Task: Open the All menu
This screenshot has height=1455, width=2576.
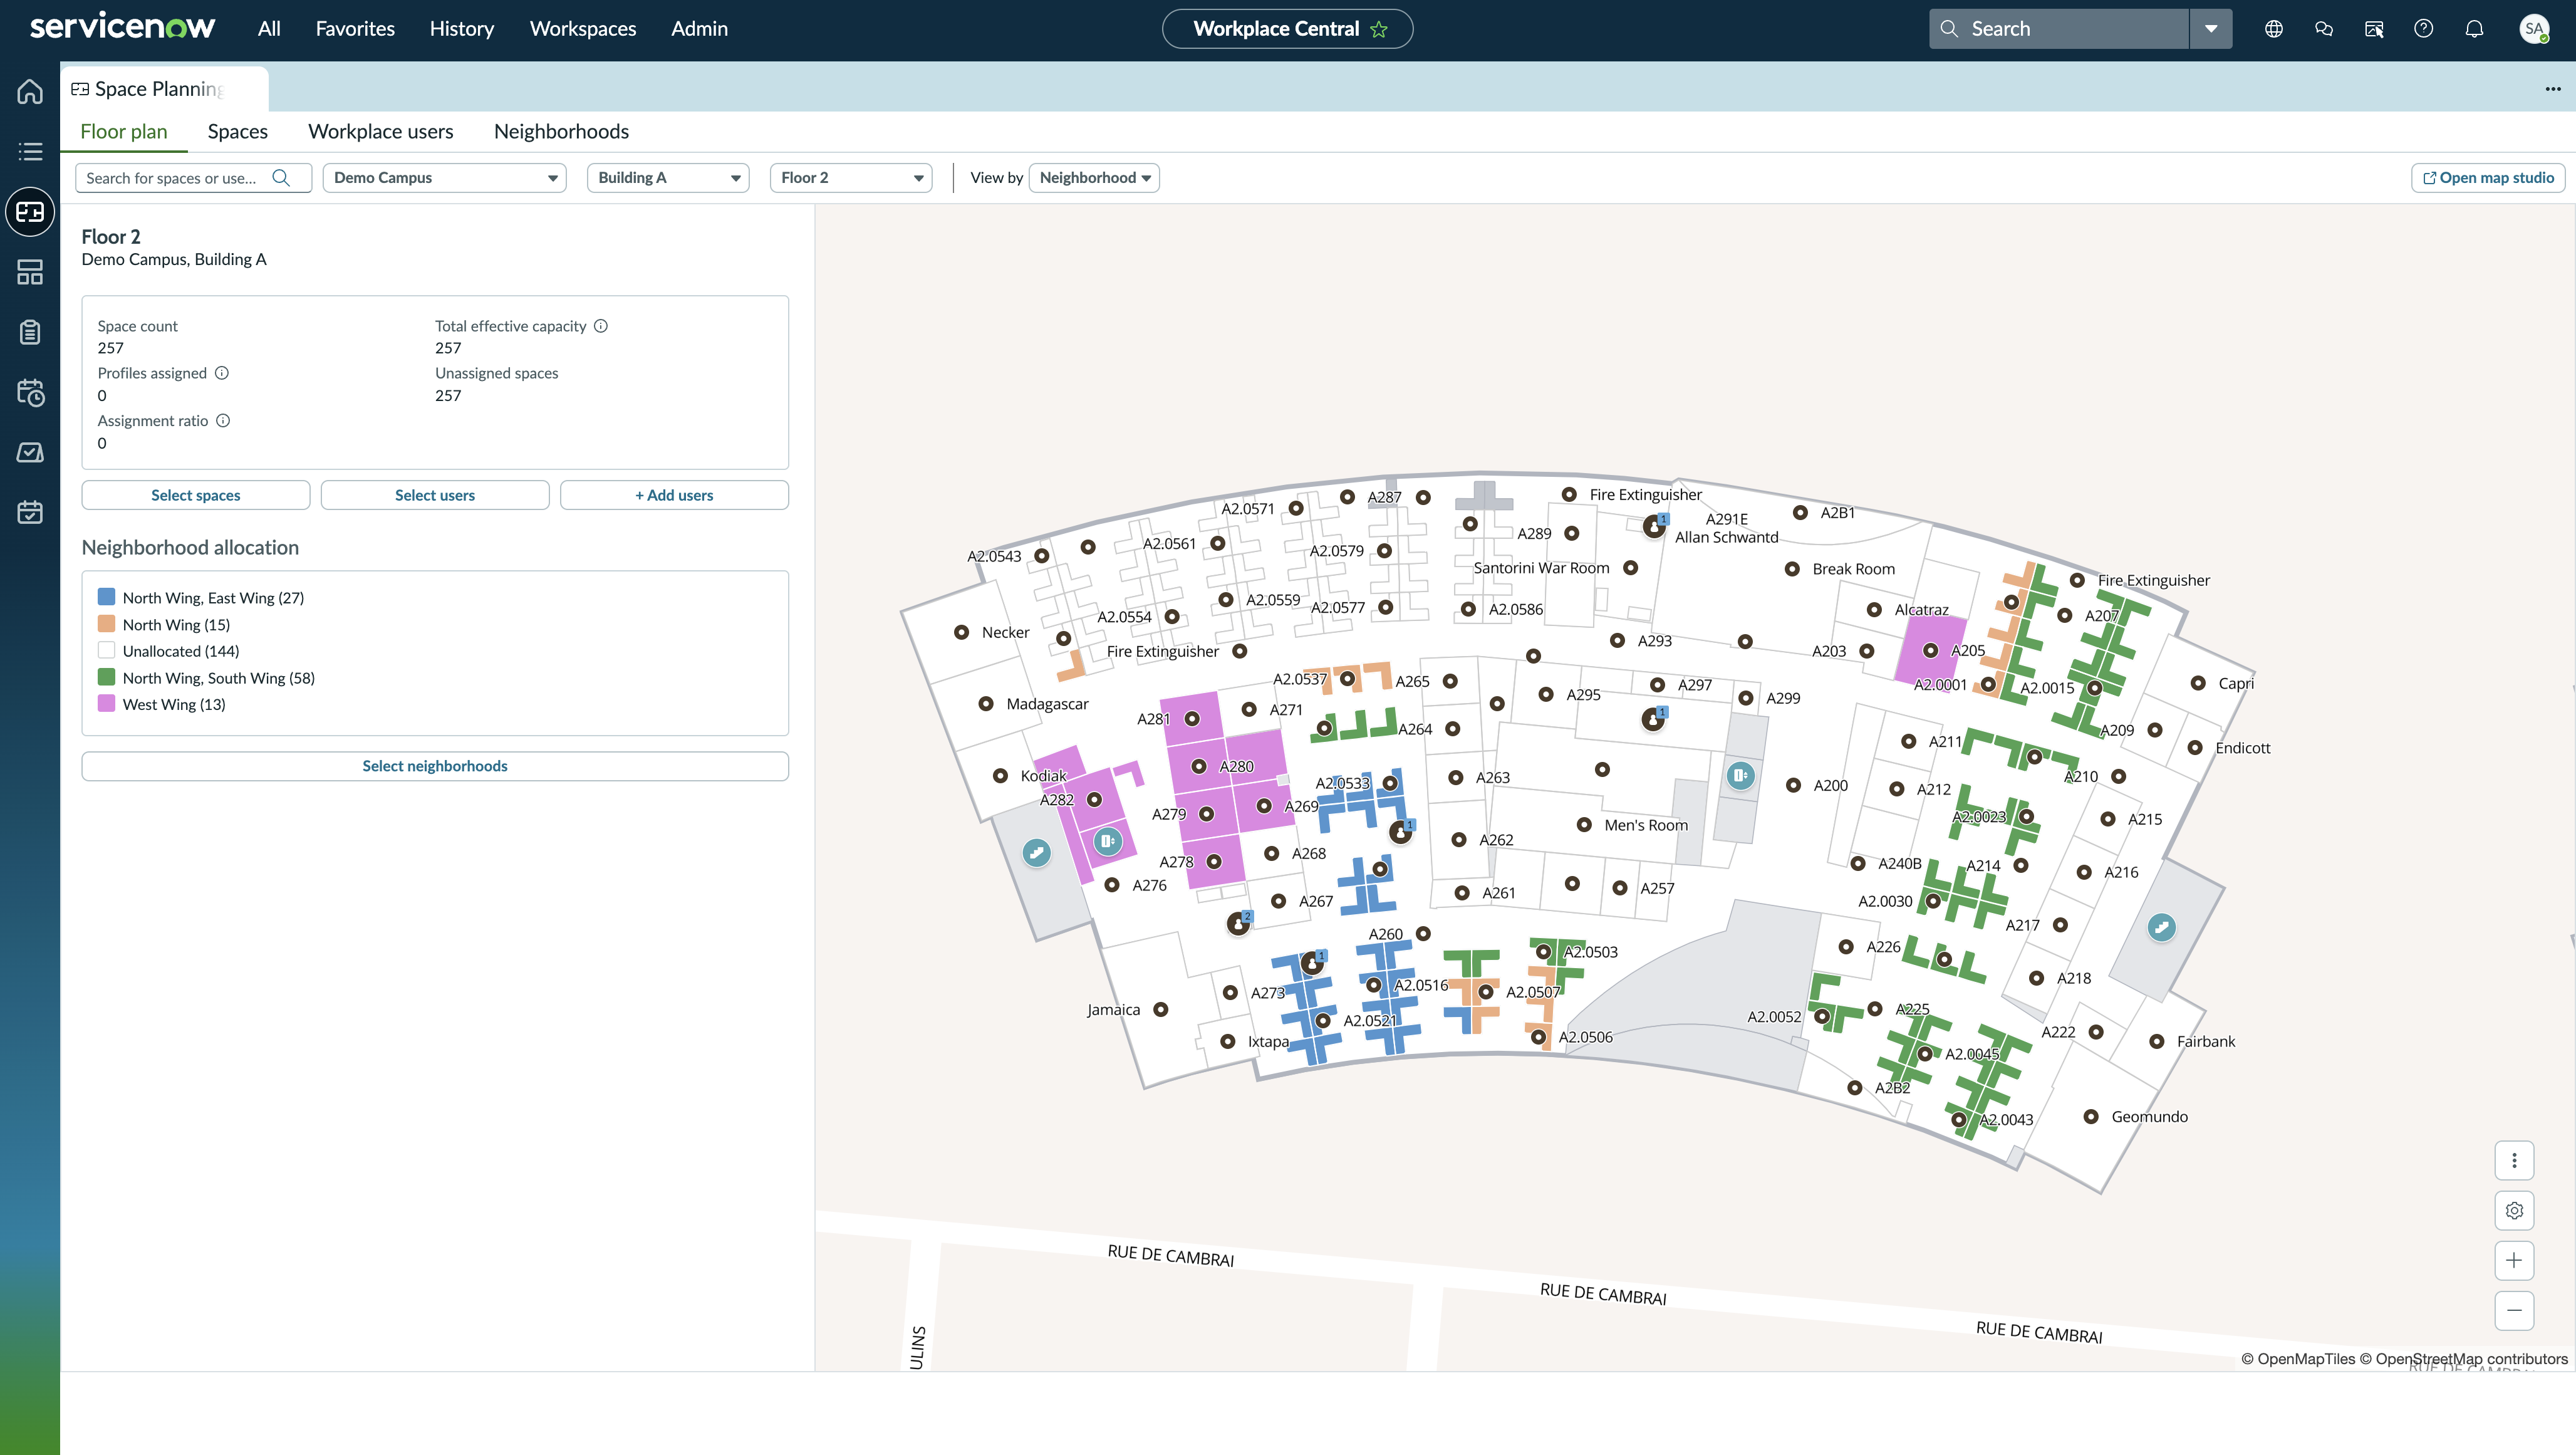Action: (x=269, y=29)
